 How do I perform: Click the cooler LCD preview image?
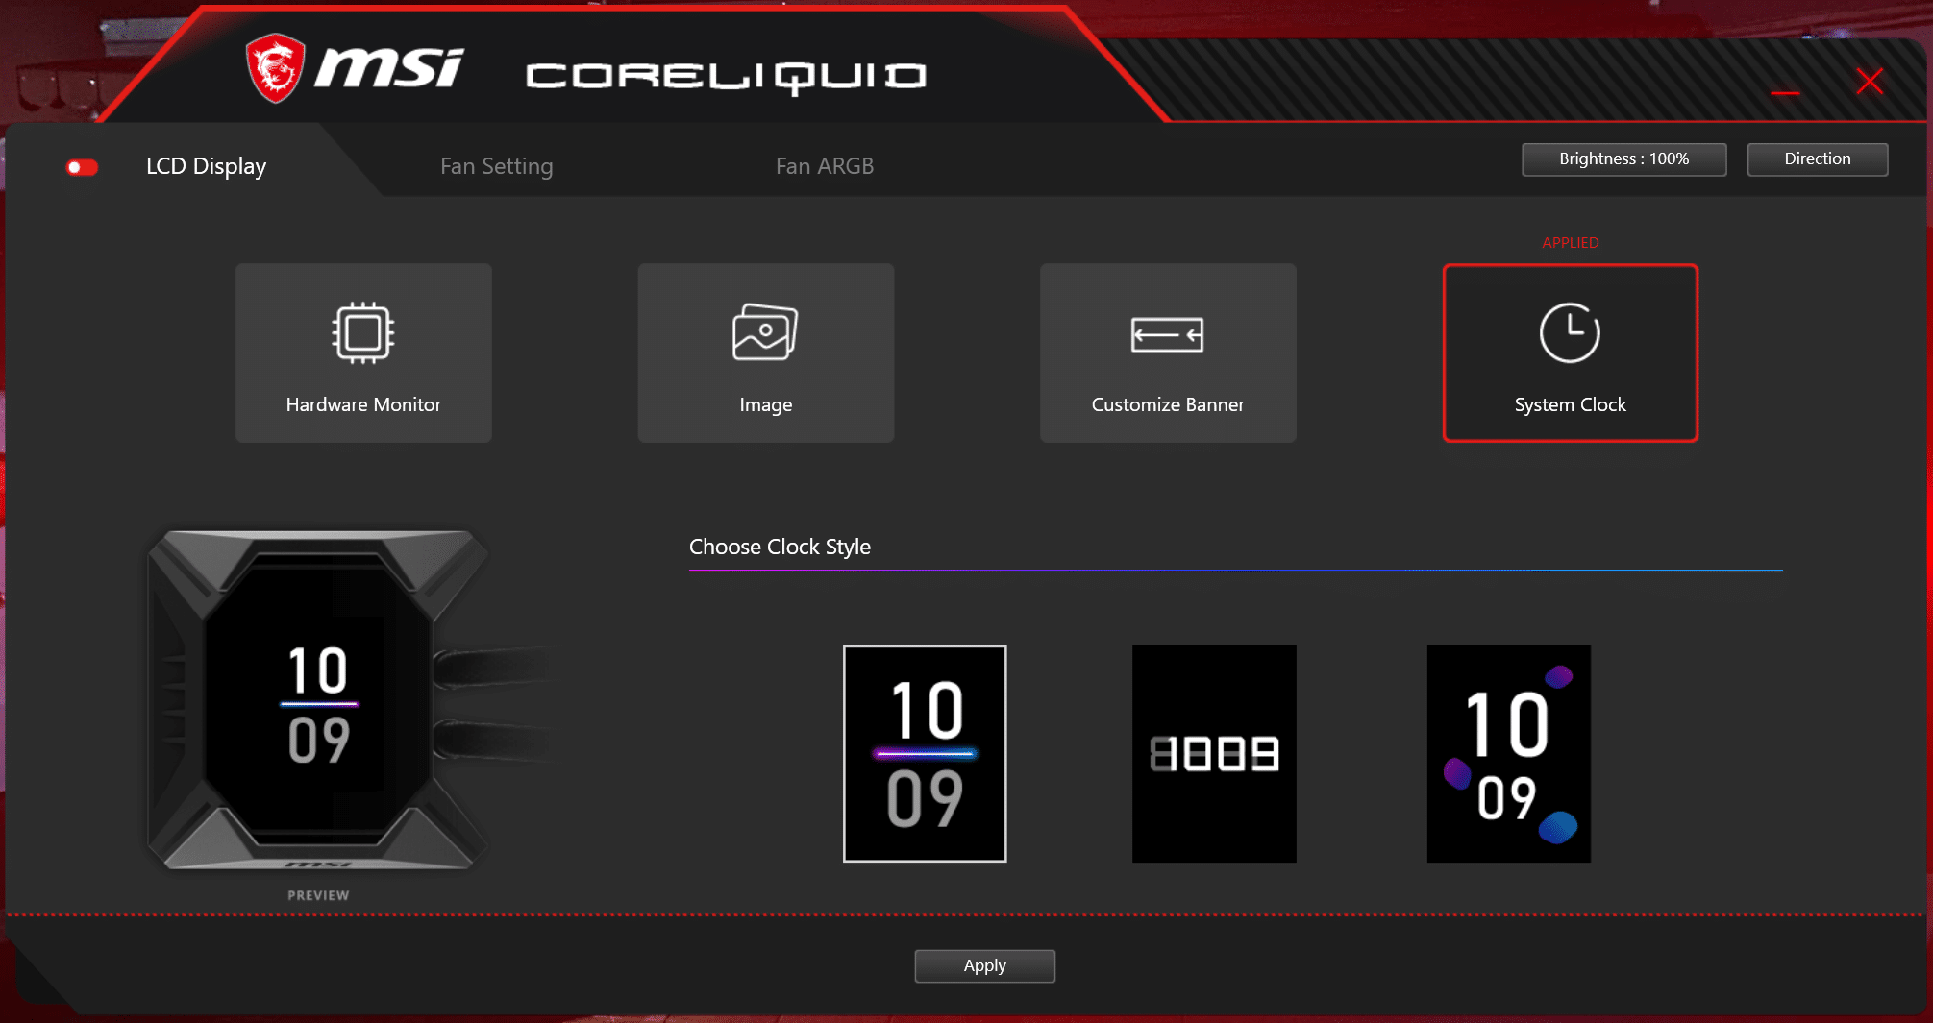318,701
